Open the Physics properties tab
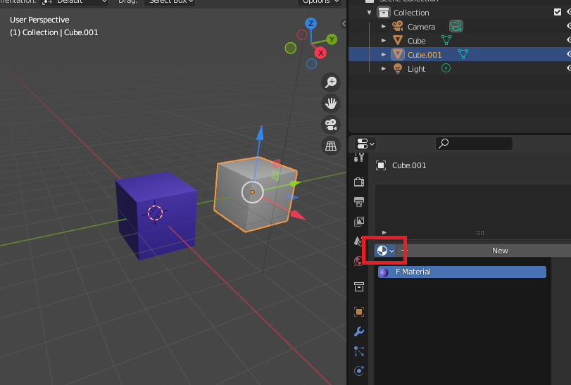 tap(359, 371)
